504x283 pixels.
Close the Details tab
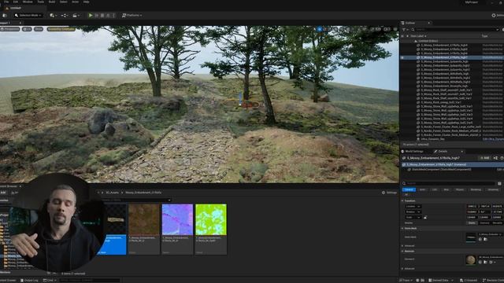point(462,152)
